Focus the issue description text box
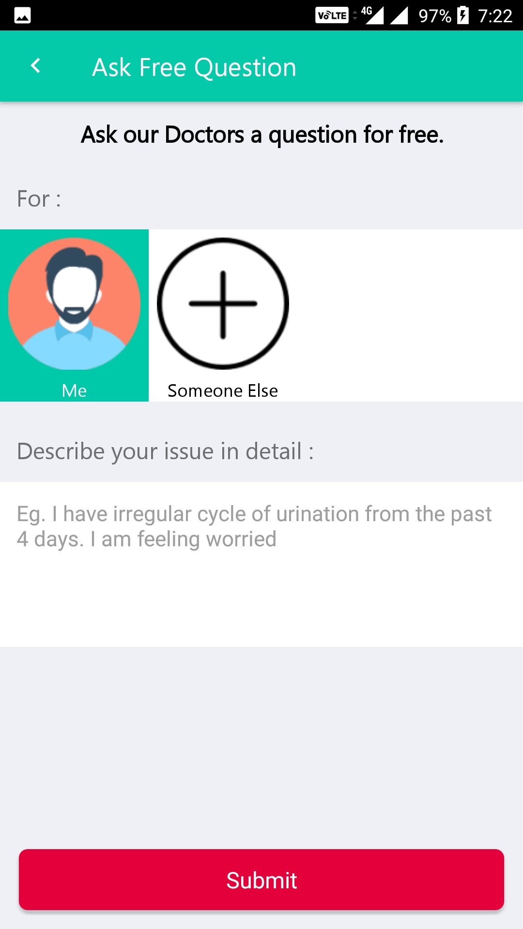This screenshot has height=929, width=523. 261,564
